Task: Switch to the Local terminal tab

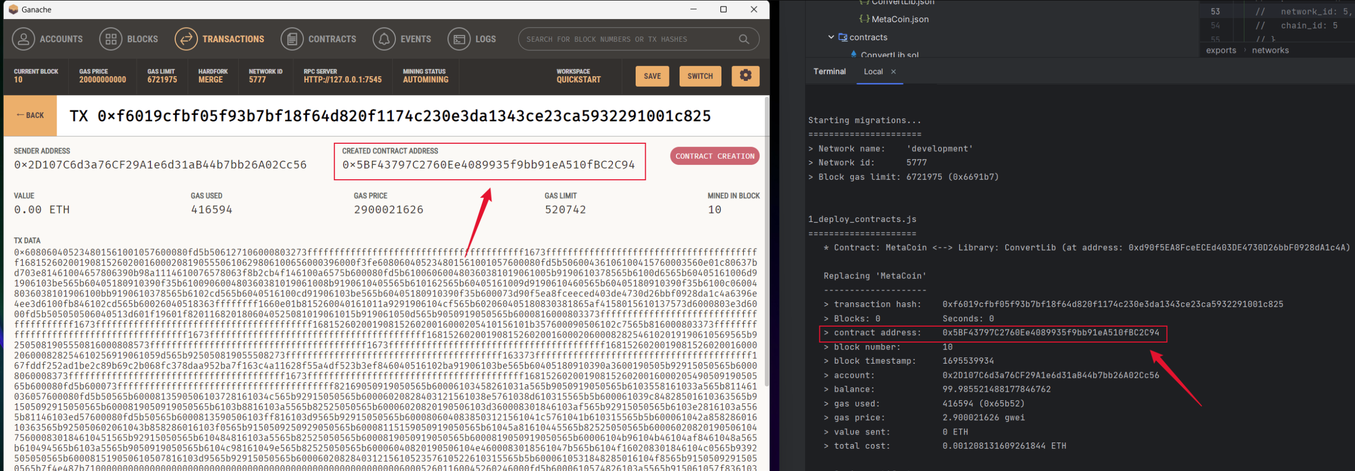Action: click(x=873, y=71)
